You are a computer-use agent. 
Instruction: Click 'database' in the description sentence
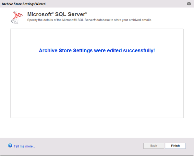point(103,20)
